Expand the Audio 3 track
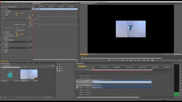This screenshot has width=182, height=102. pyautogui.click(x=85, y=90)
